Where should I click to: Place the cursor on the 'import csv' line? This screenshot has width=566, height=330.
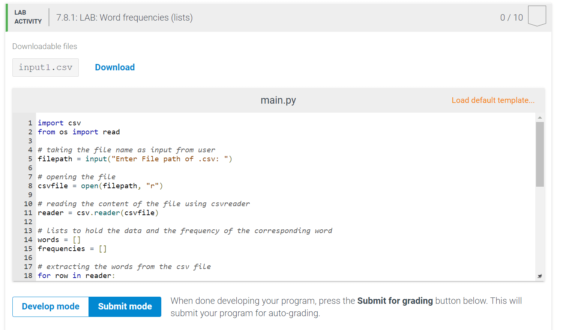tap(59, 123)
